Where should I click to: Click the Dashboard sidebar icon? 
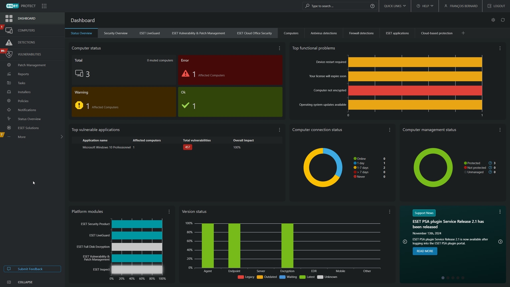point(9,18)
